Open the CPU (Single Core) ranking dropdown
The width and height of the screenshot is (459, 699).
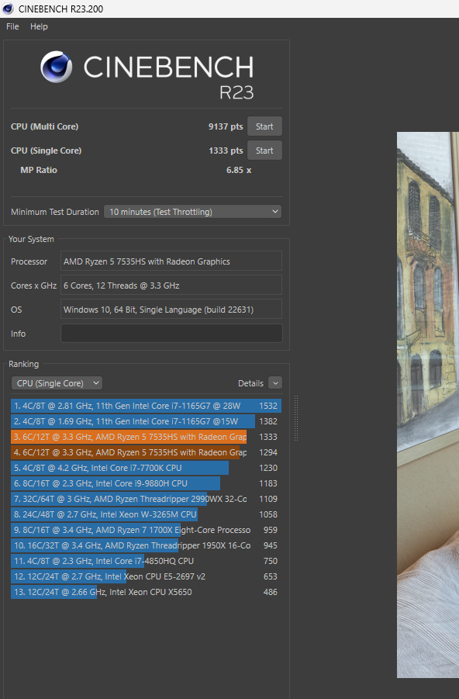point(57,383)
